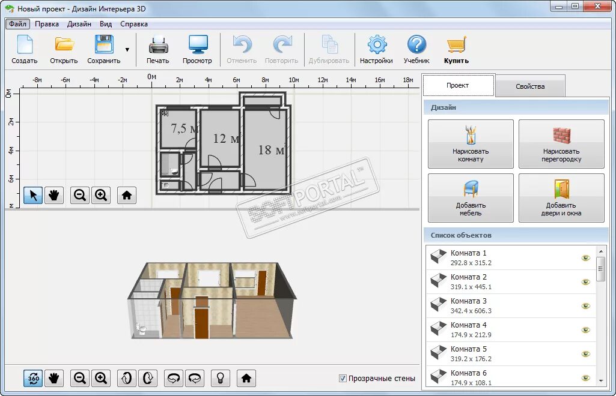
Task: Select Комната 5 in the object list
Action: 511,353
